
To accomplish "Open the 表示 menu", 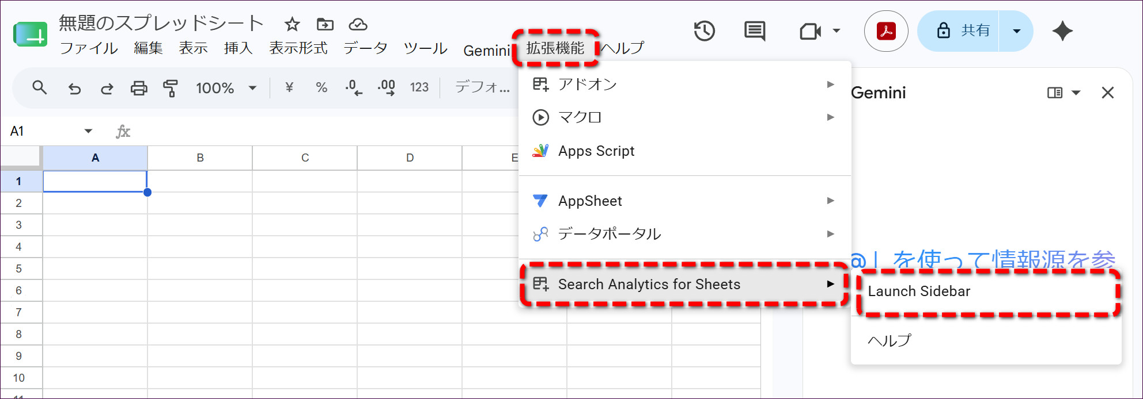I will tap(193, 48).
